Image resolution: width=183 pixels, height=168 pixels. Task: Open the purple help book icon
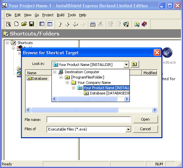[144, 24]
